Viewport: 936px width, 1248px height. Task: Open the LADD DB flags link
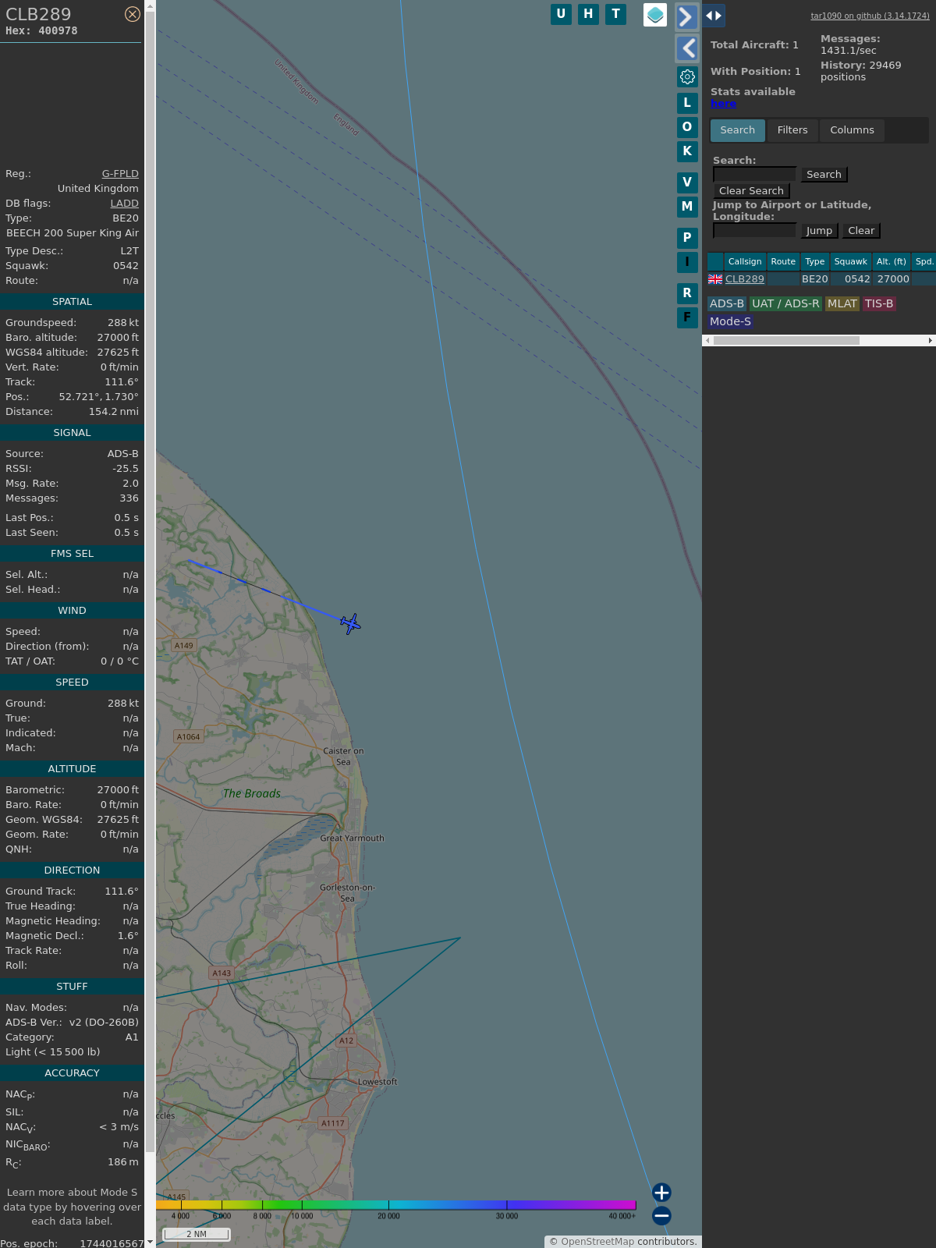[x=124, y=204]
